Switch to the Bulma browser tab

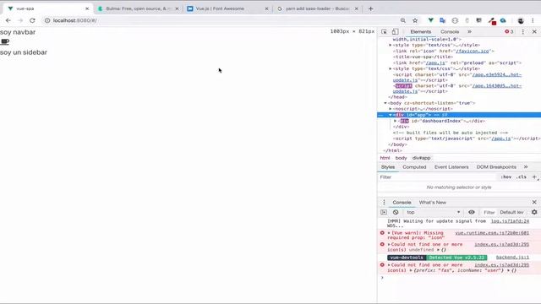(139, 8)
